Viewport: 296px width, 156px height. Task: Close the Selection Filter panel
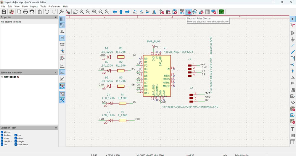(56, 128)
